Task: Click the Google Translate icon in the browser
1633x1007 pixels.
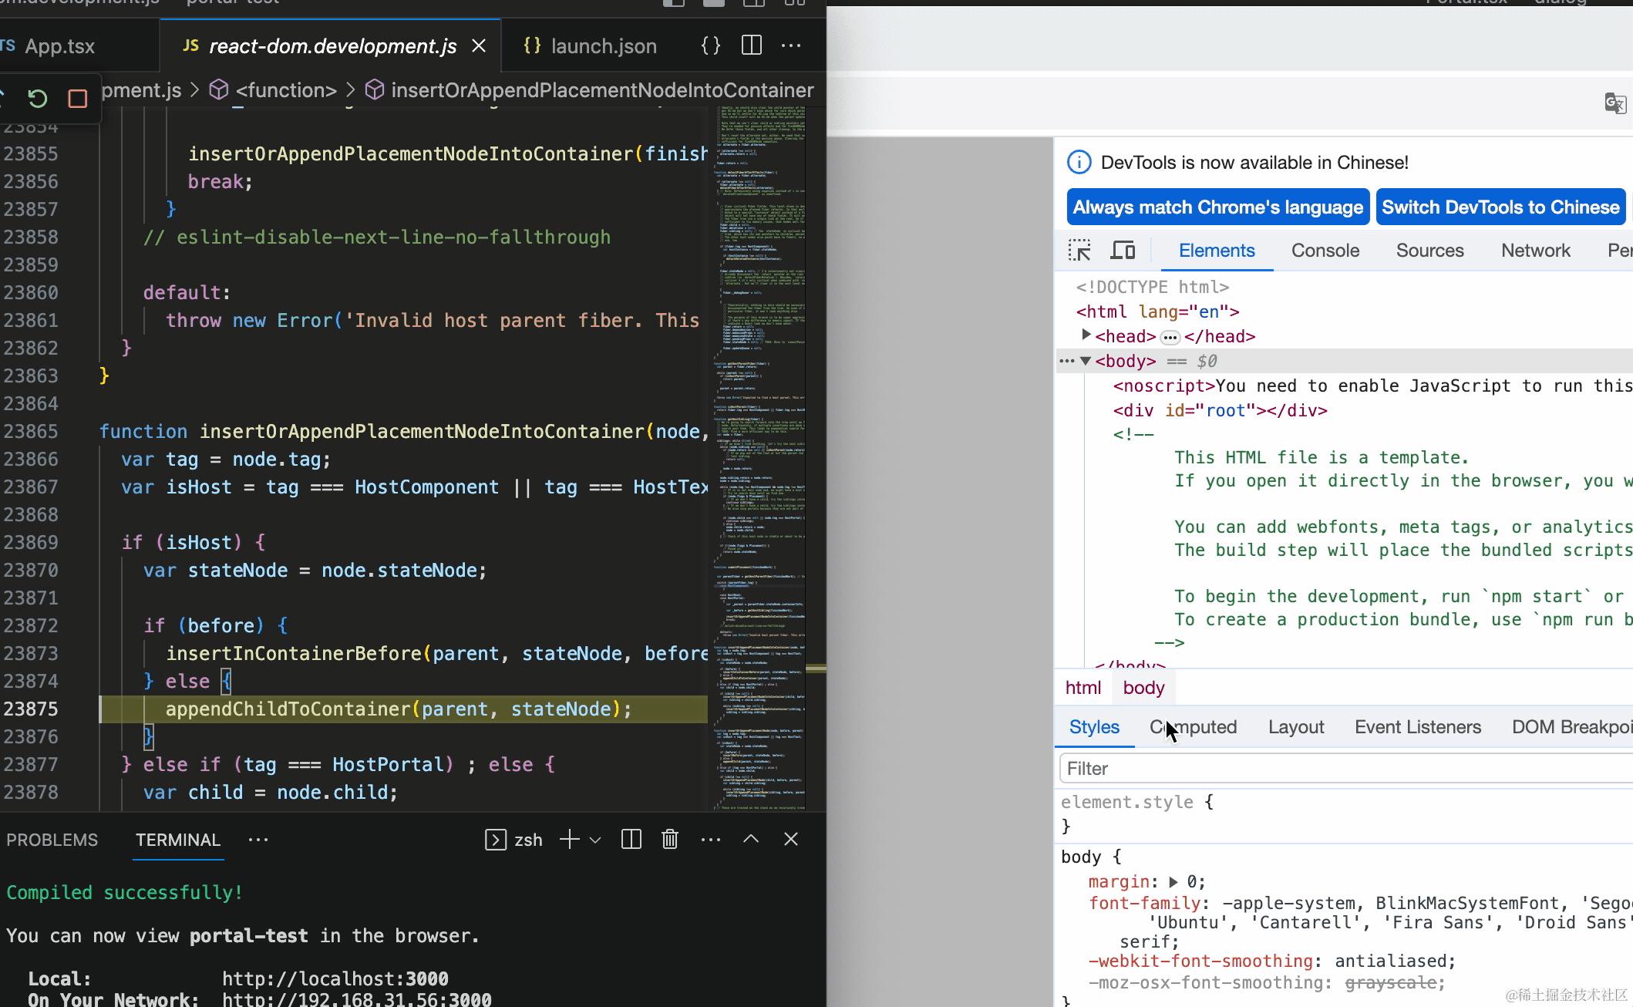Action: pyautogui.click(x=1614, y=103)
